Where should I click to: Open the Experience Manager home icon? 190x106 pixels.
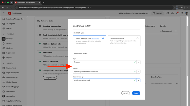4,19
